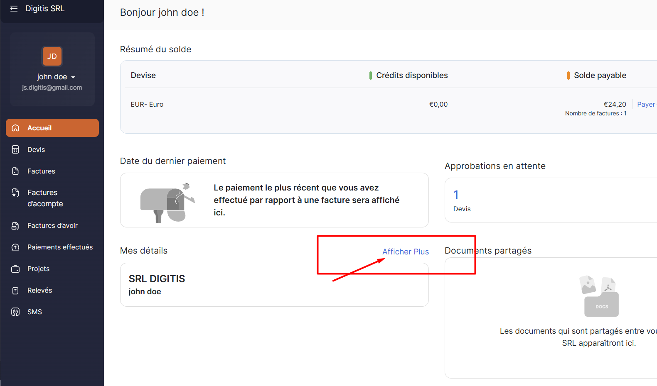Click the orange JD avatar badge

point(52,56)
